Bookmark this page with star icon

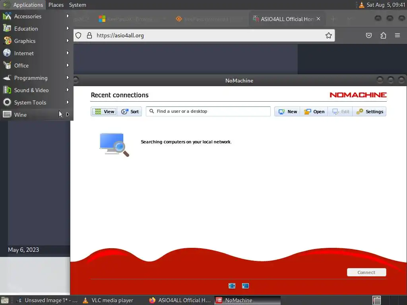click(329, 35)
